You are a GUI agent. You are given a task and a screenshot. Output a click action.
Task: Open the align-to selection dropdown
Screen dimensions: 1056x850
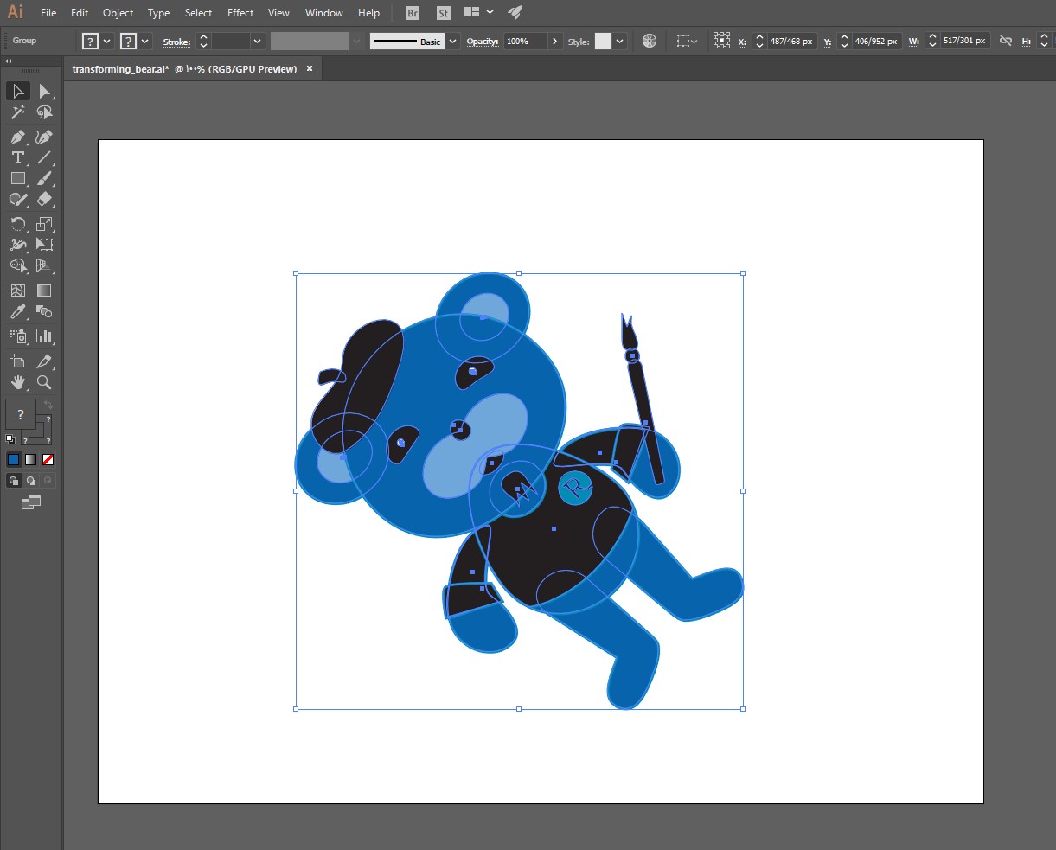tap(687, 41)
